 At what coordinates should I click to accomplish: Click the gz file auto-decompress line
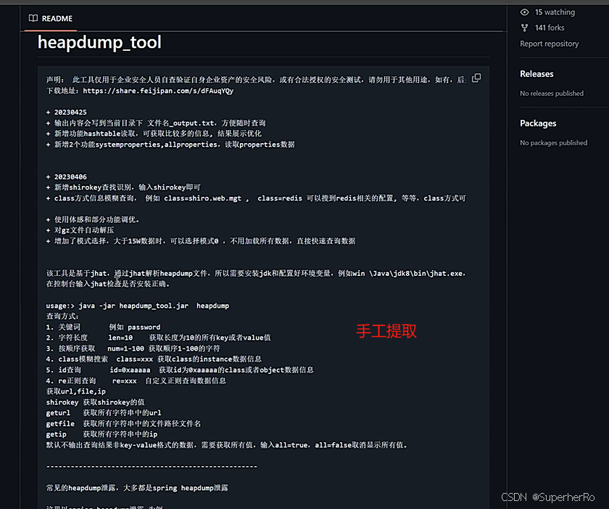80,230
